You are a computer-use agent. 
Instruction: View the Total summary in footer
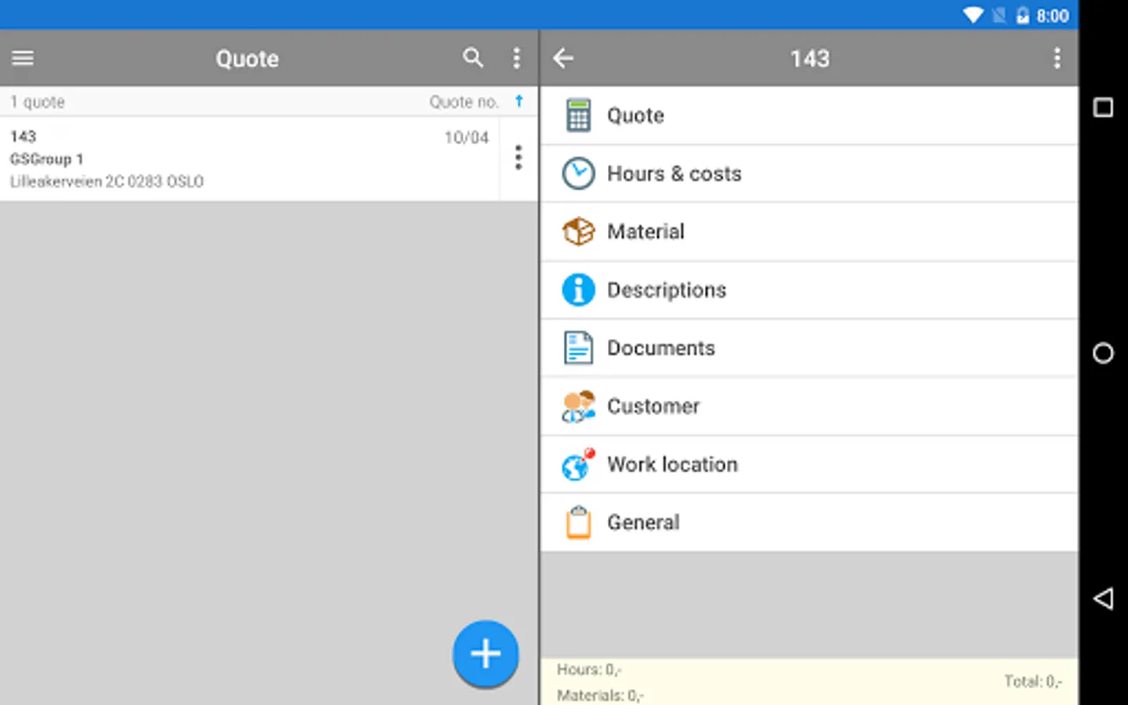(x=1033, y=681)
